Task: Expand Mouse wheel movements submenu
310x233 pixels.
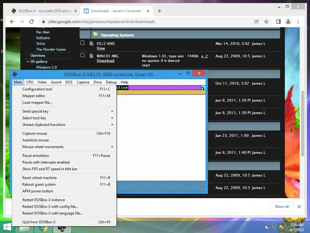Action: [x=69, y=147]
